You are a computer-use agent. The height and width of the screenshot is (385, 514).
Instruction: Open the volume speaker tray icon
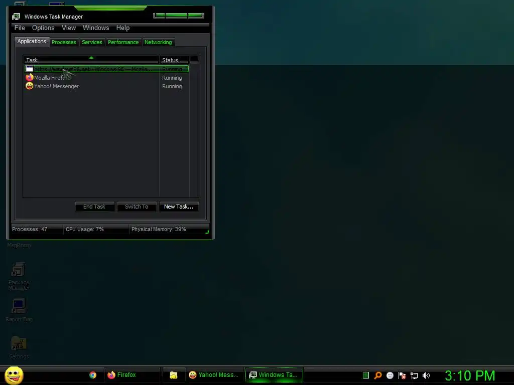point(426,375)
